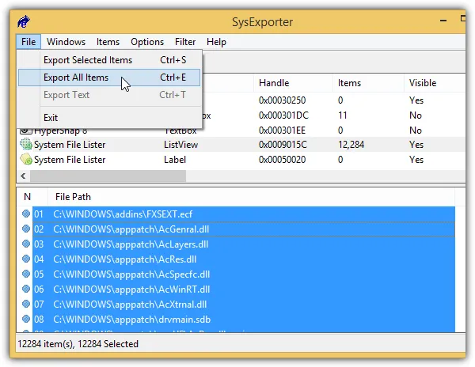Select the AcSpecfc.dll file path row

[x=244, y=274]
